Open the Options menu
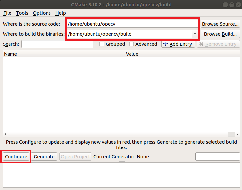 tap(42, 13)
